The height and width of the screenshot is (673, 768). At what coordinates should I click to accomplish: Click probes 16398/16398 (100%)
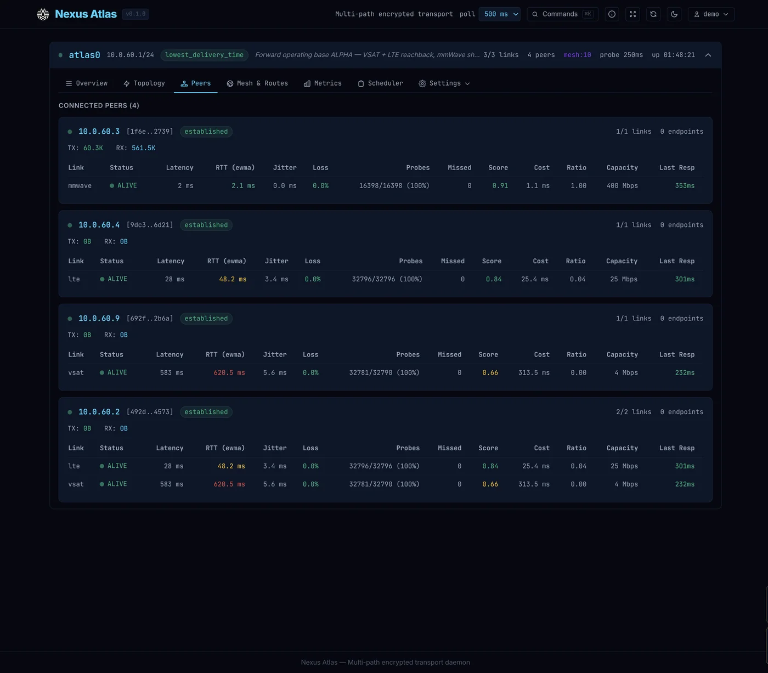[394, 186]
